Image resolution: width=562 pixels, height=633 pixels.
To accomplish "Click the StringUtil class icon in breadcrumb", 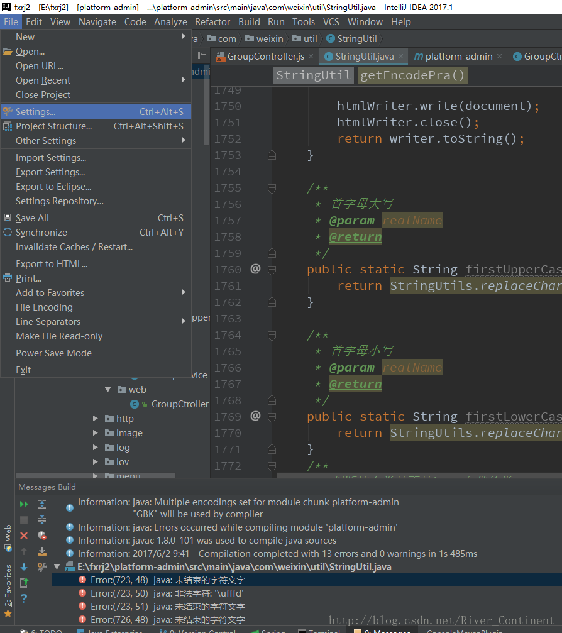I will pos(331,38).
